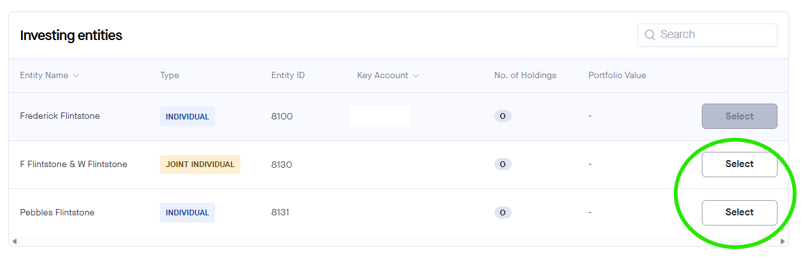810x270 pixels.
Task: Expand Key Account sort chevron
Action: click(x=416, y=76)
